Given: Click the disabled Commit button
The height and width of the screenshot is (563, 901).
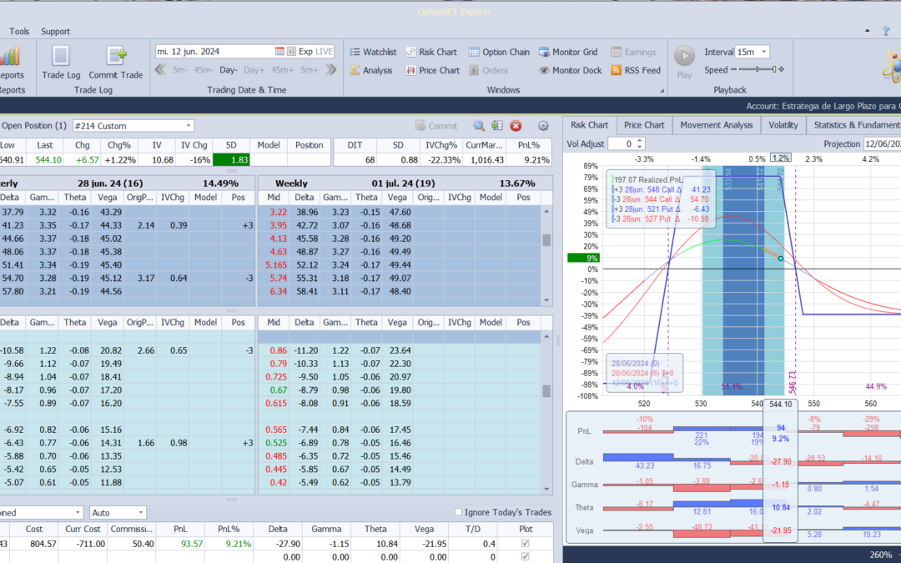Looking at the screenshot, I should click(x=436, y=126).
